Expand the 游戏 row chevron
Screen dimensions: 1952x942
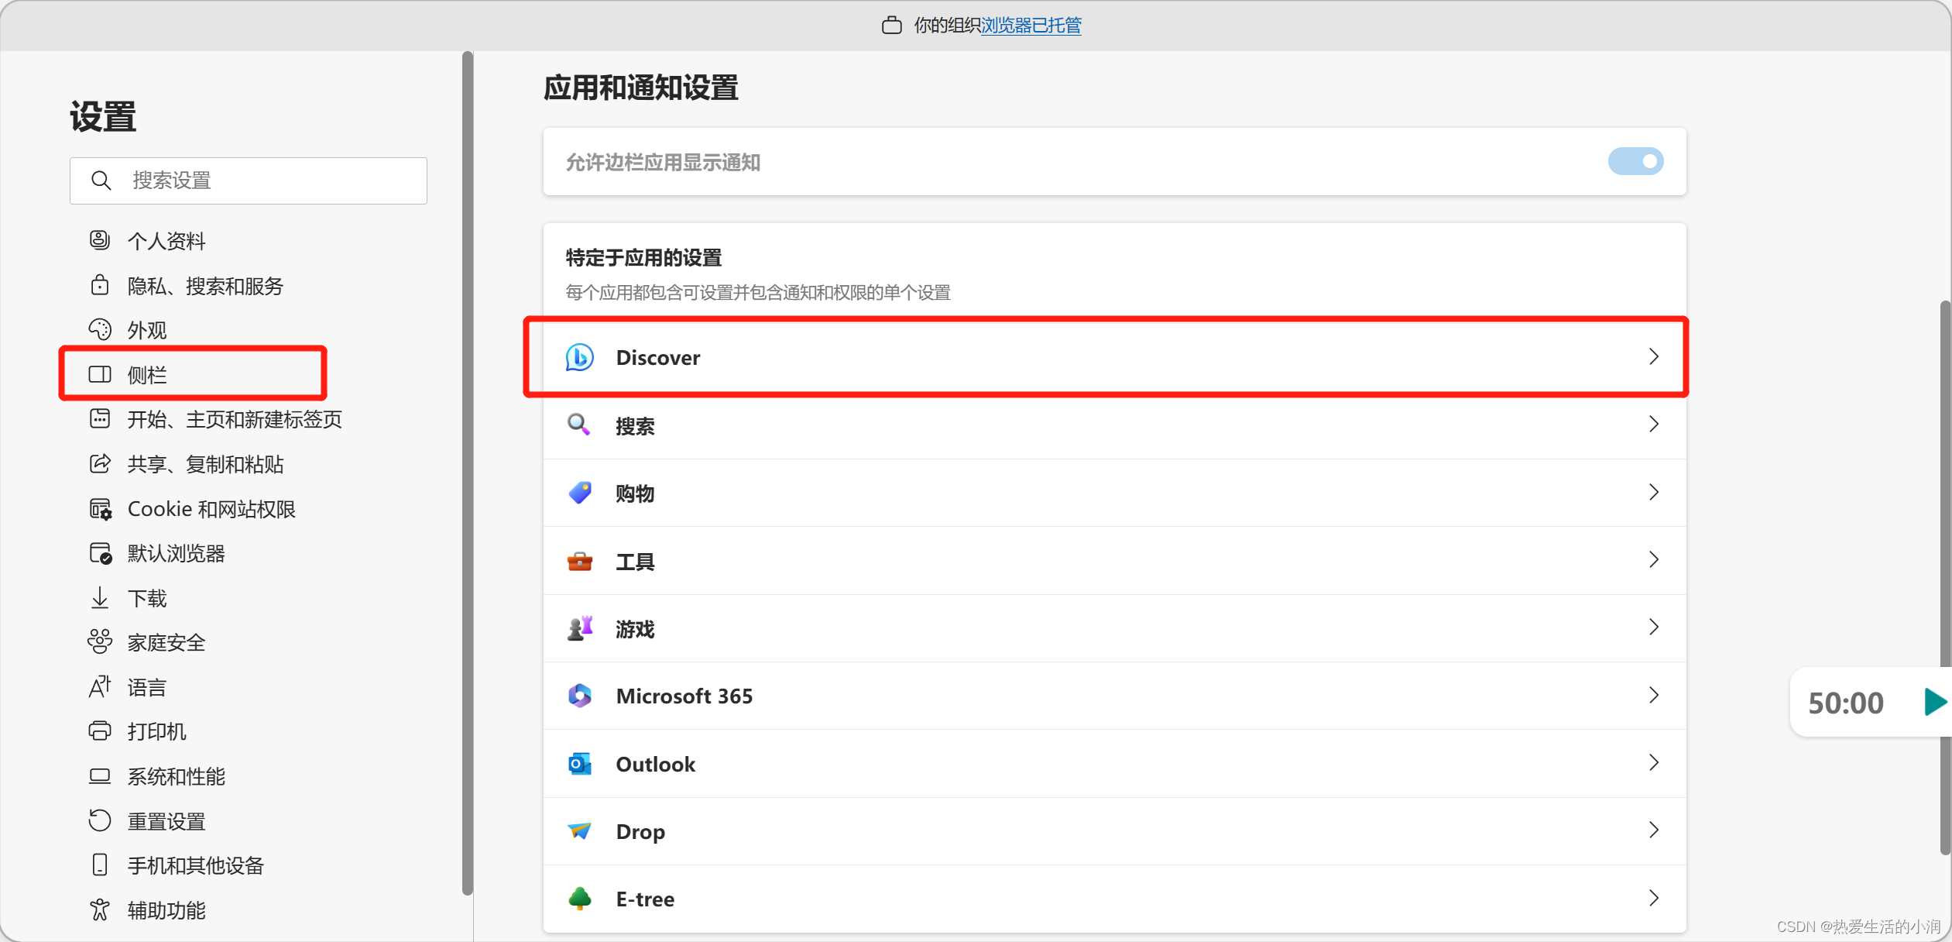[1654, 627]
